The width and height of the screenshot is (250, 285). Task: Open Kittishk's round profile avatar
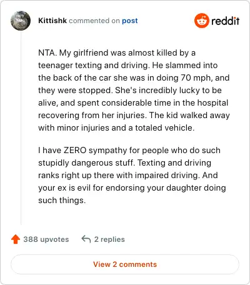[x=21, y=21]
